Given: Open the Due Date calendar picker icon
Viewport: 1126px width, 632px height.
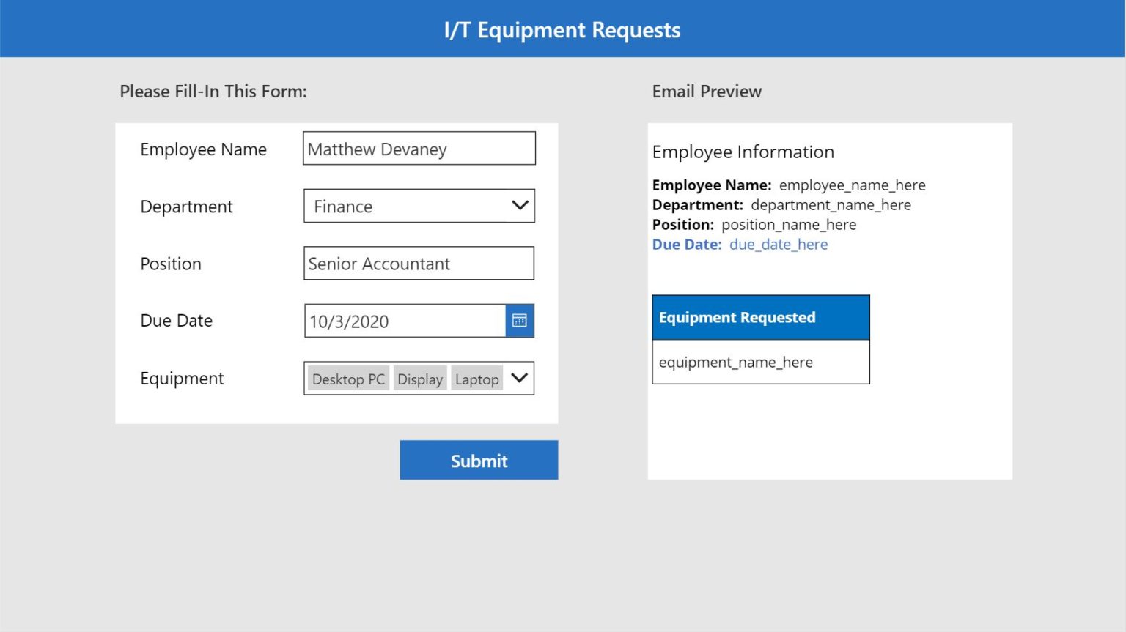Looking at the screenshot, I should coord(519,321).
